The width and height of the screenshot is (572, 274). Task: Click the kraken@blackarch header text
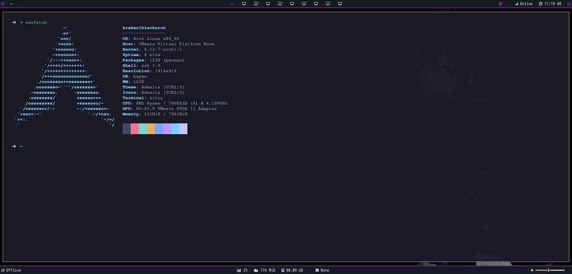tap(144, 28)
